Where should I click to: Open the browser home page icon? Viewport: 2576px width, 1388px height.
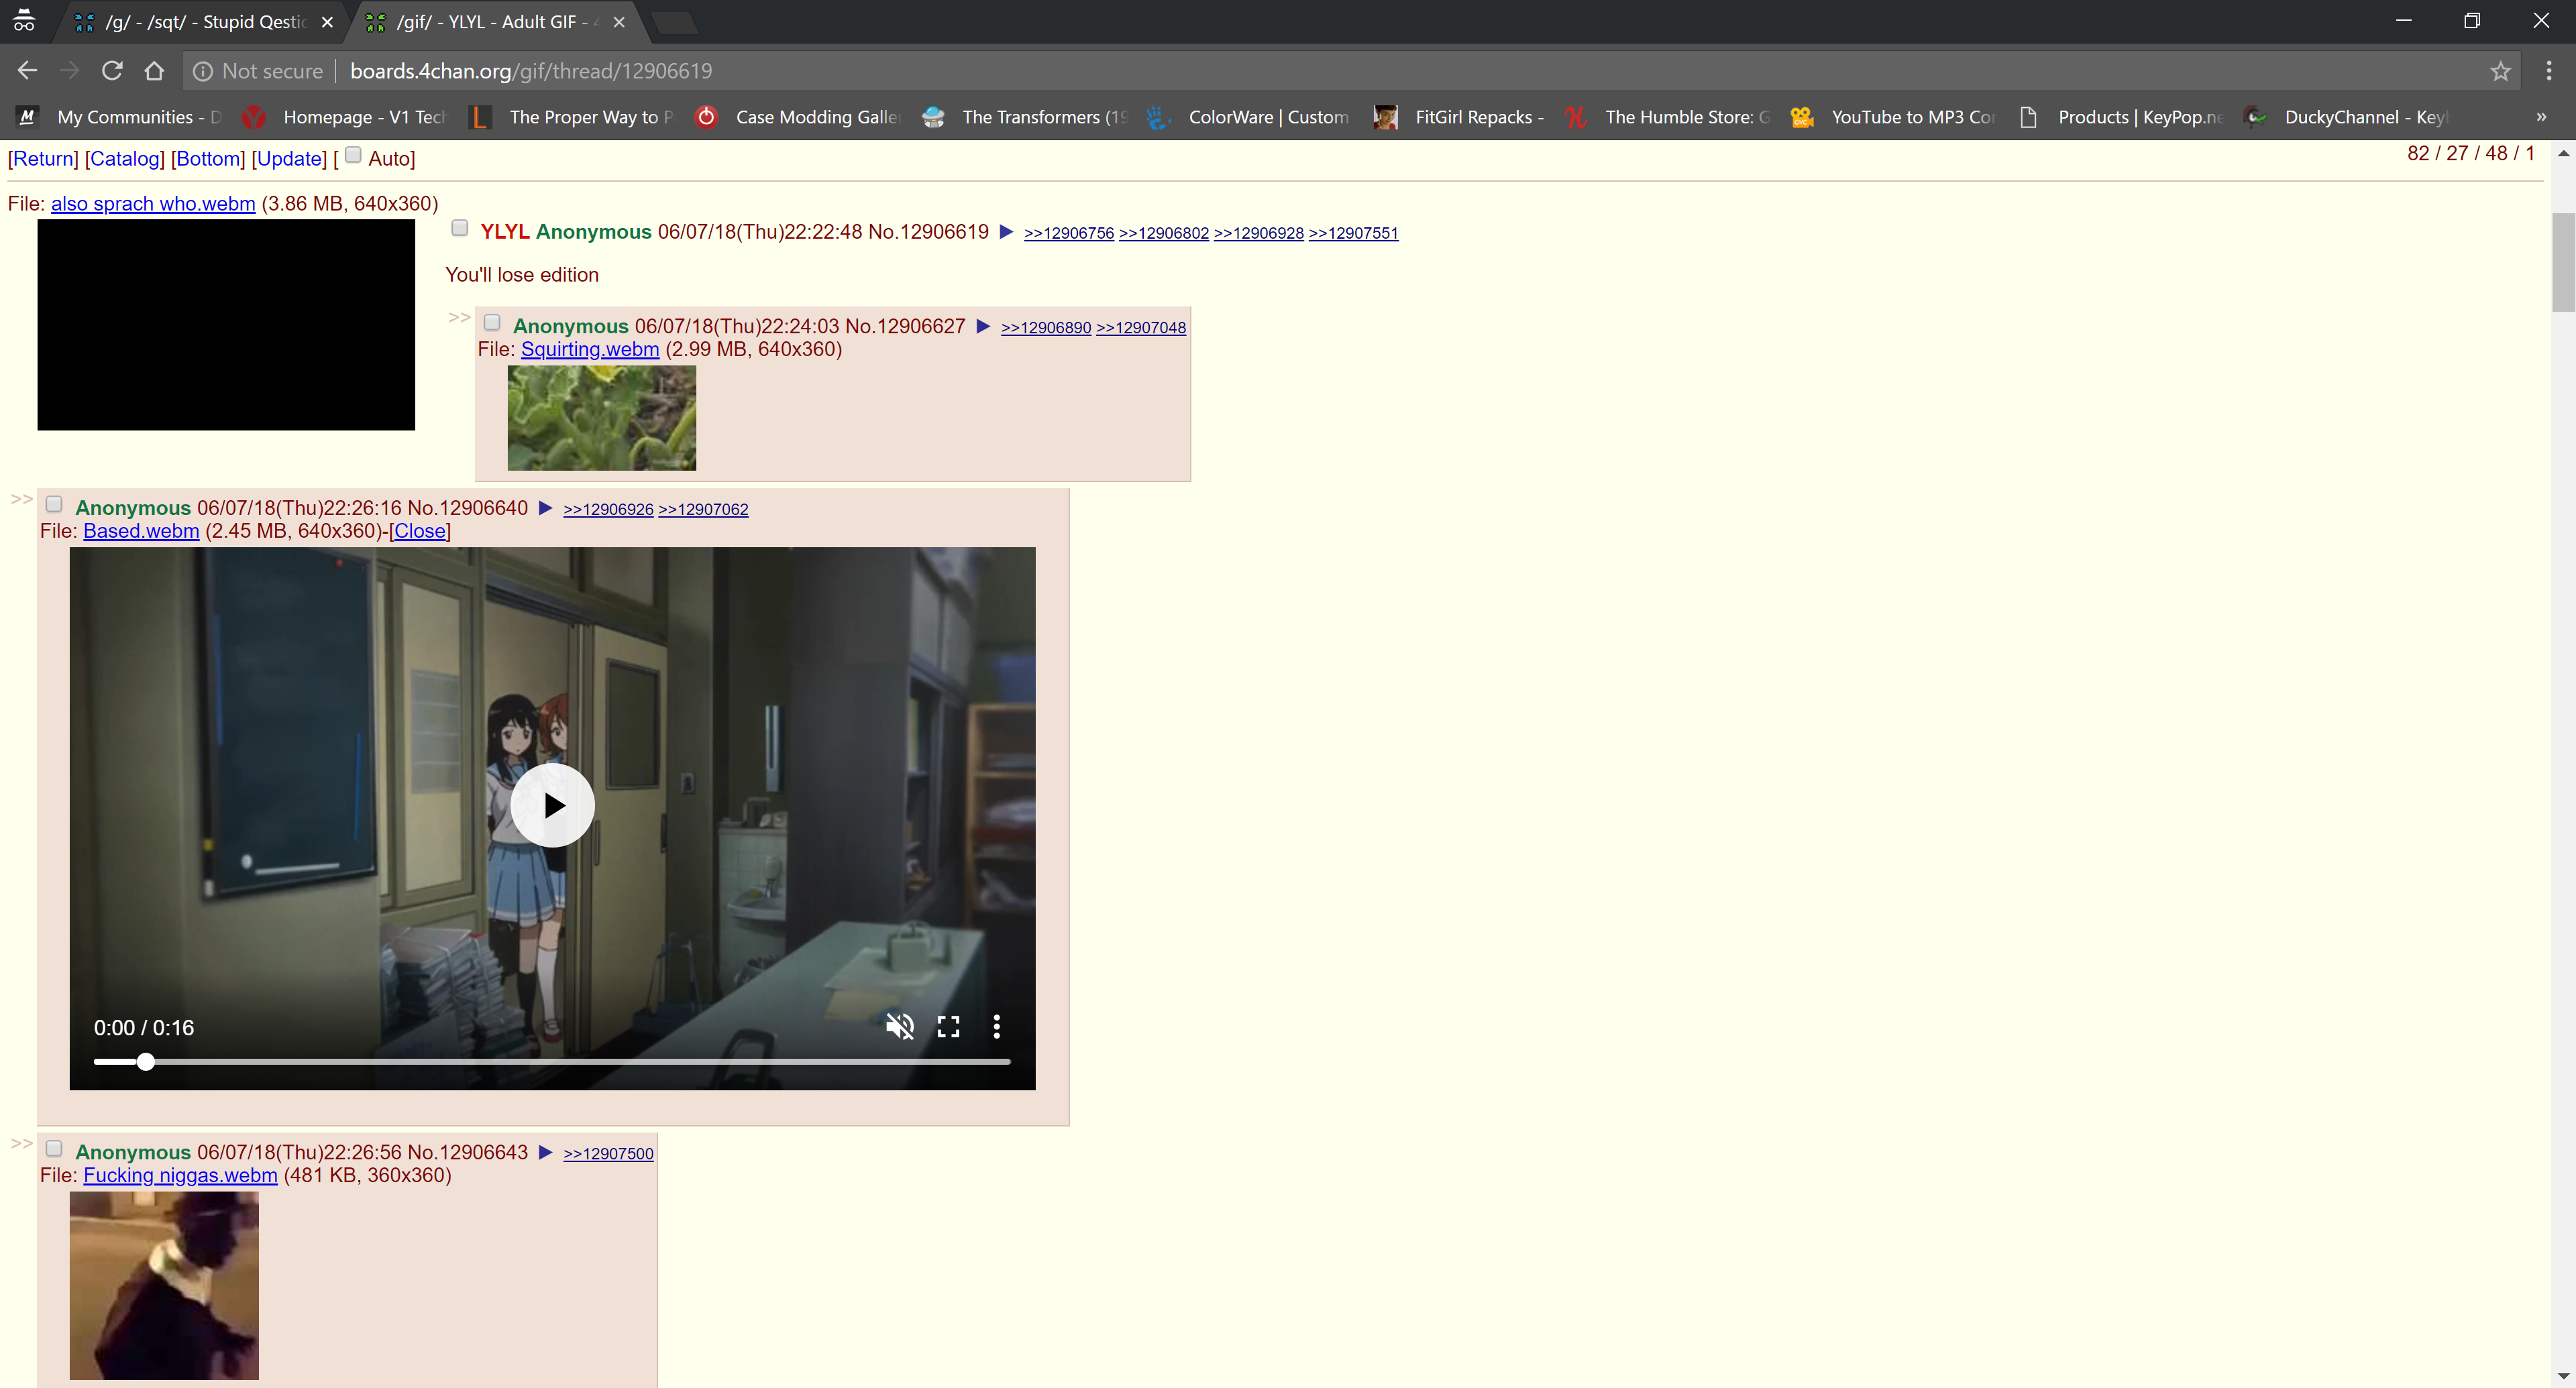click(154, 71)
